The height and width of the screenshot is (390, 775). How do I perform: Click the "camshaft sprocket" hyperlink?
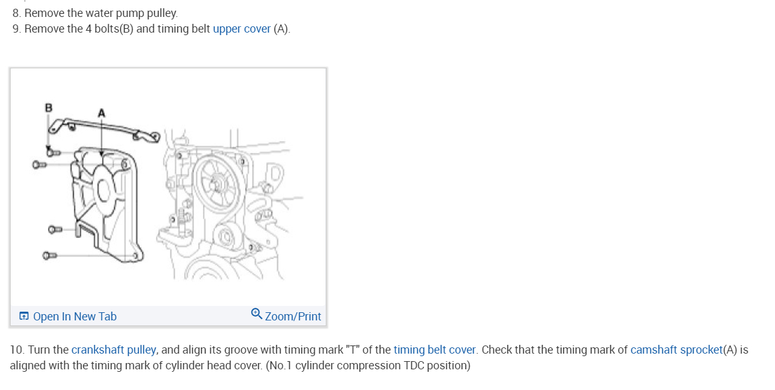pos(676,350)
